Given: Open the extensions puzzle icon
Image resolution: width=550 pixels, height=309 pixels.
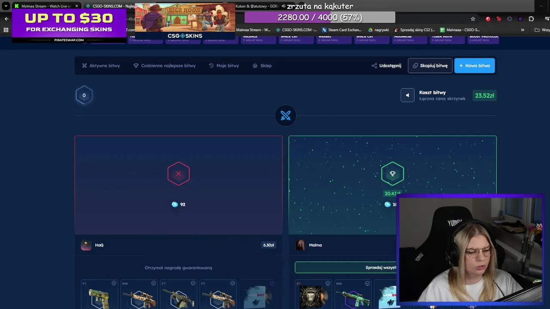Looking at the screenshot, I should (531, 19).
